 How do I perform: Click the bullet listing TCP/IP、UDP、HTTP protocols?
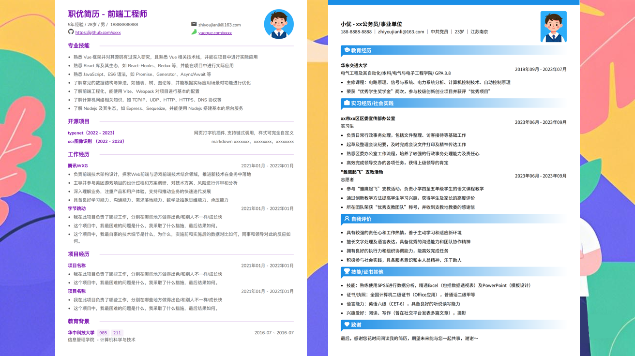(148, 100)
